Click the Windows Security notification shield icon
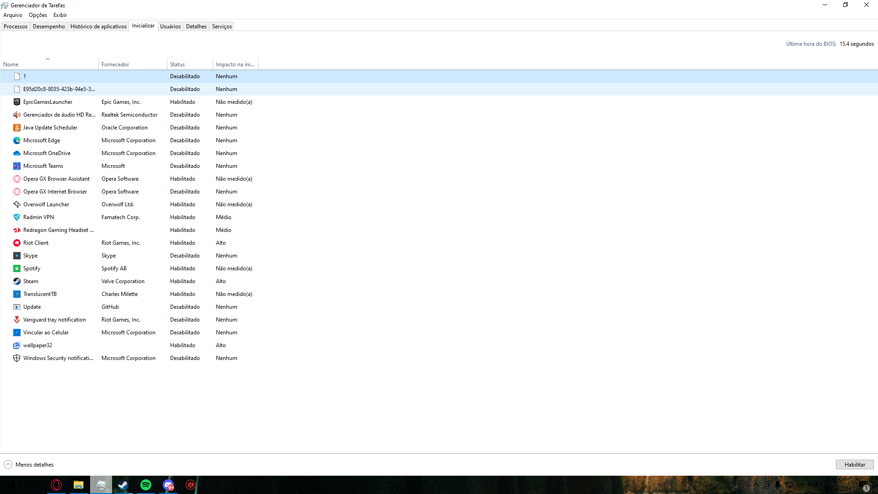Viewport: 878px width, 494px height. click(x=17, y=358)
